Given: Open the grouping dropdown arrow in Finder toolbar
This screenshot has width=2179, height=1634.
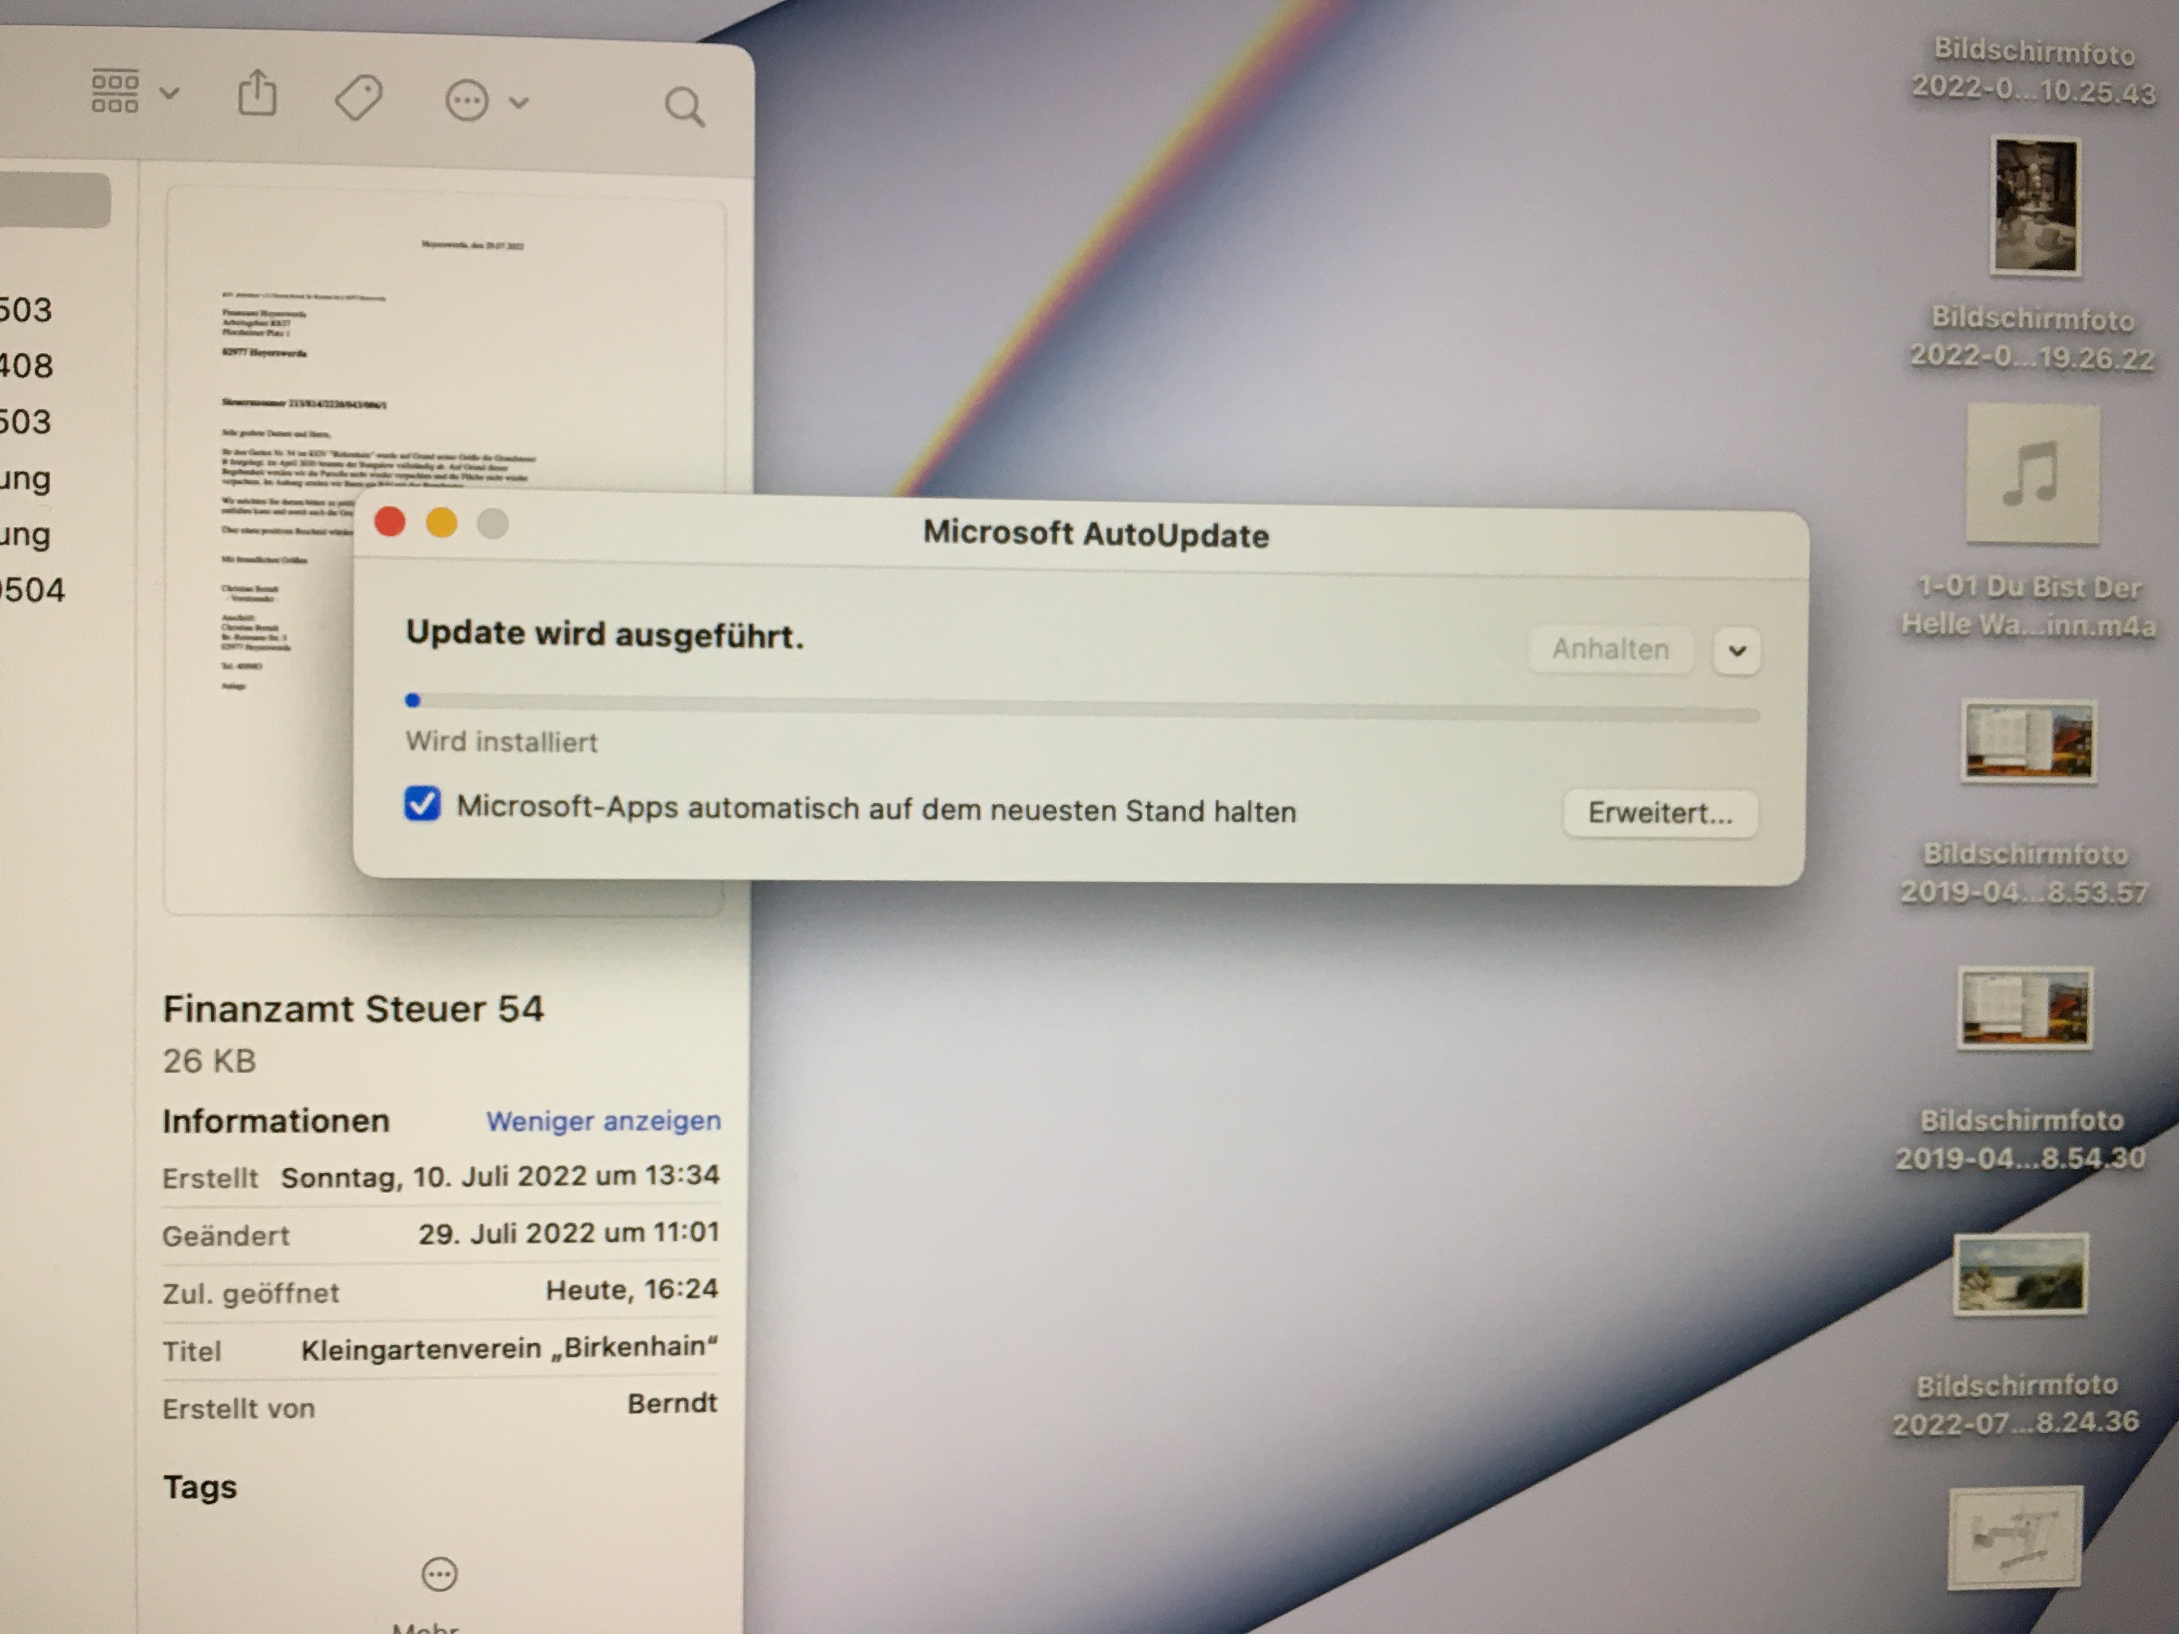Looking at the screenshot, I should 170,93.
